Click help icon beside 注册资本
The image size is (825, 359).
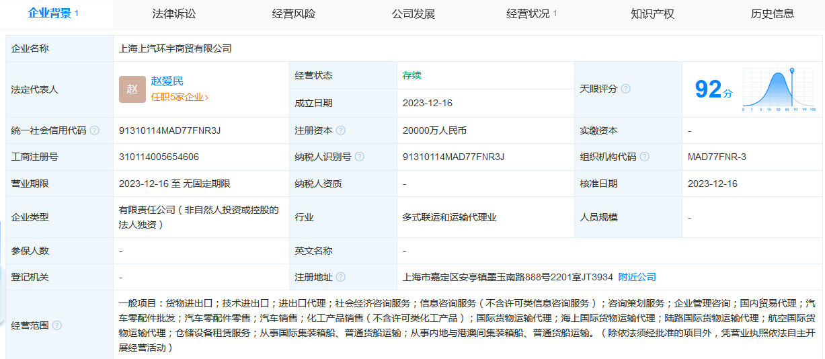click(x=341, y=130)
